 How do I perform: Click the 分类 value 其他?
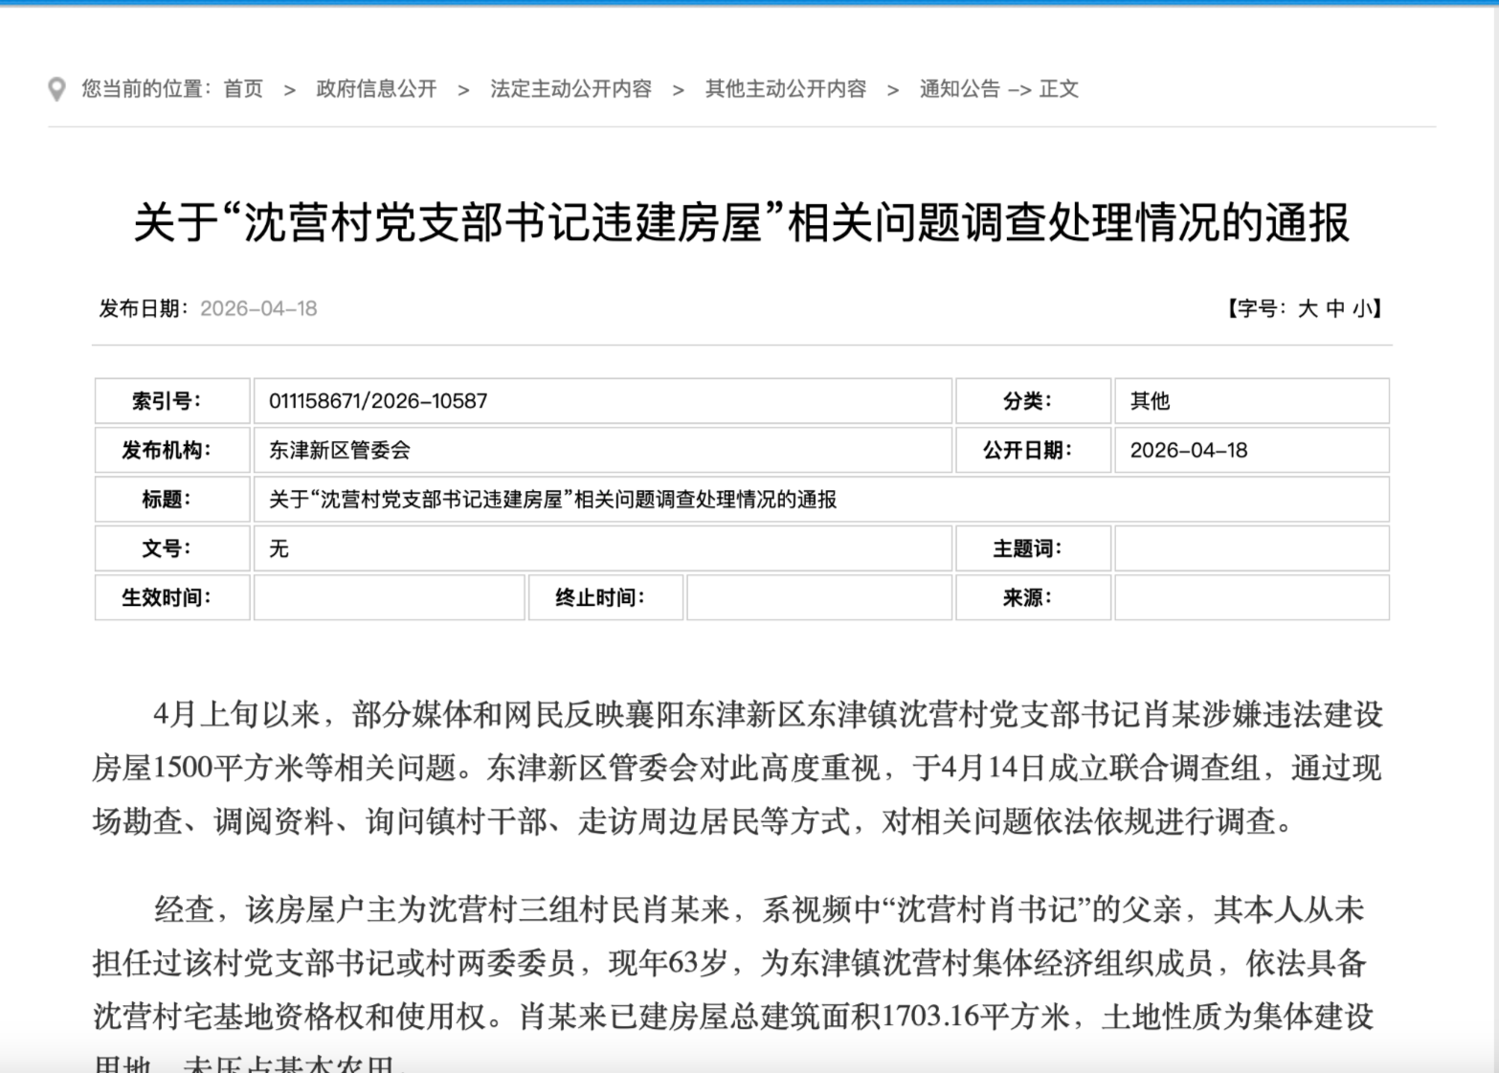point(1150,401)
